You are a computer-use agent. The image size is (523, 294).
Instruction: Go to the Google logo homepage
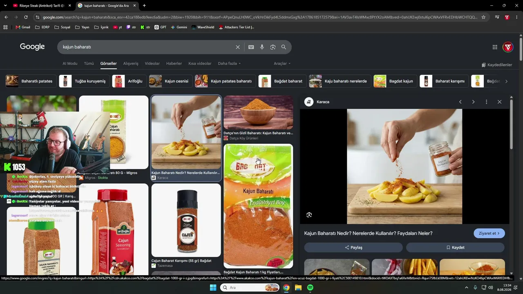pyautogui.click(x=32, y=47)
